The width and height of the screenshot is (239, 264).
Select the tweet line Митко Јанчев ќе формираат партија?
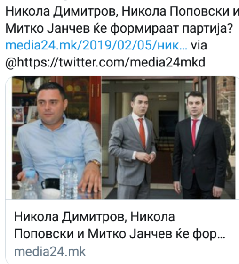pyautogui.click(x=119, y=29)
